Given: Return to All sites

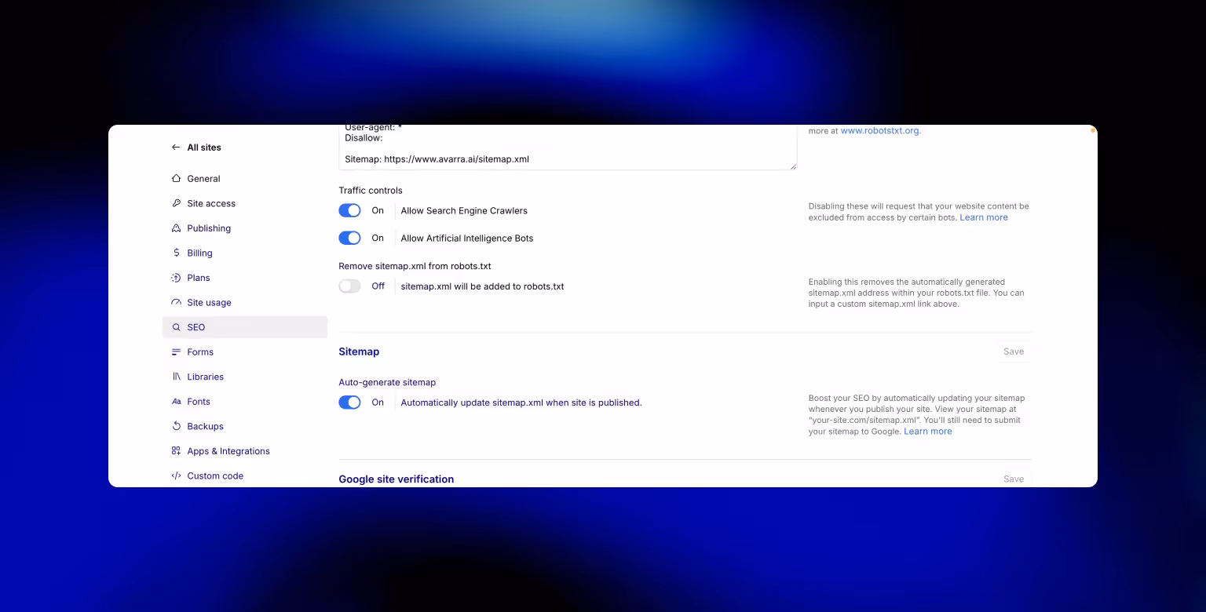Looking at the screenshot, I should tap(204, 148).
